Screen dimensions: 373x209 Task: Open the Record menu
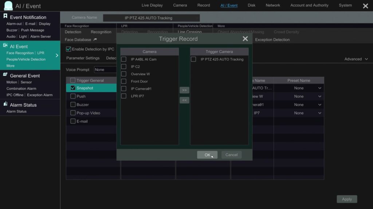point(204,5)
